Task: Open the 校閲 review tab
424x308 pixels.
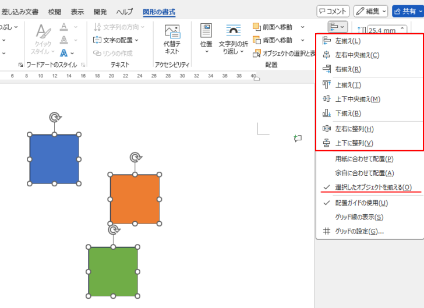Action: point(54,12)
